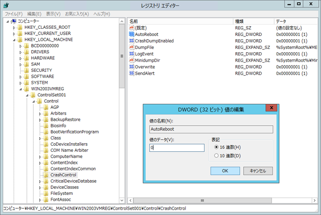321x215 pixels.
Task: Expand the SAM tree node
Action: 20,64
